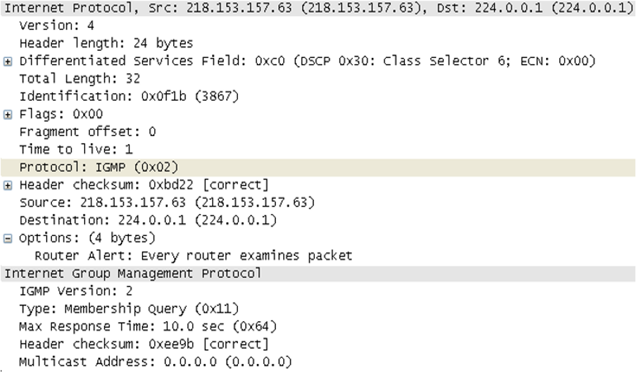The height and width of the screenshot is (372, 636).
Task: Select the Source: 218.153.157.63 field
Action: pyautogui.click(x=167, y=203)
